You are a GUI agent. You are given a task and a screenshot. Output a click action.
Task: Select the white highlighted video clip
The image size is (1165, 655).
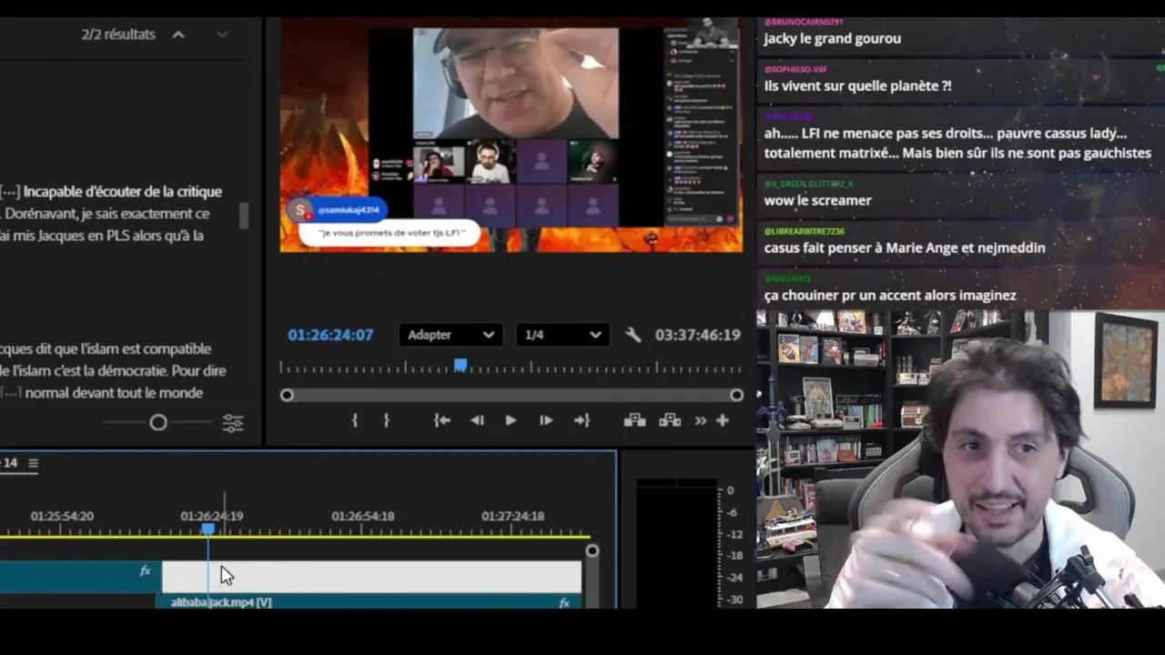click(x=371, y=577)
